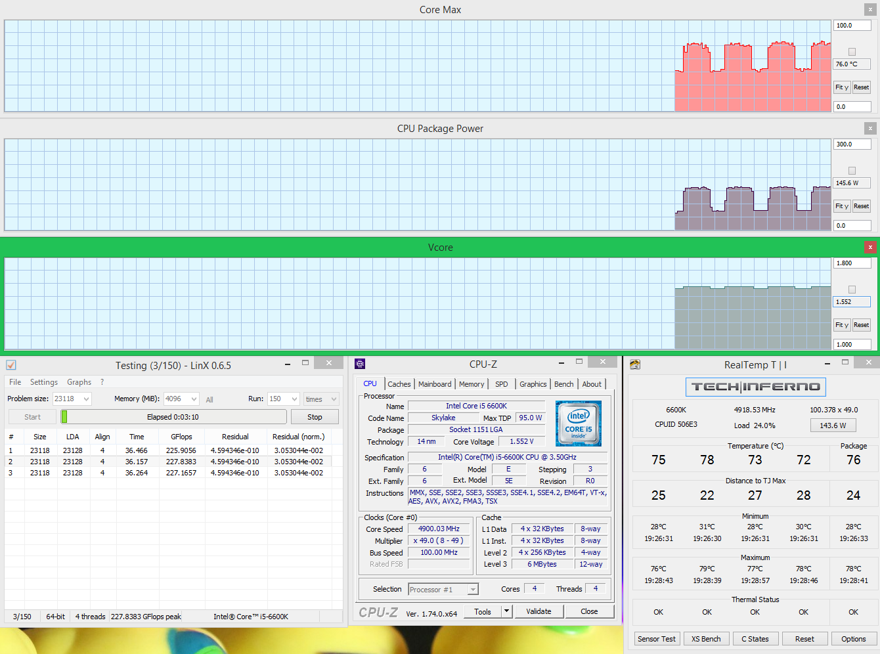Viewport: 880px width, 654px height.
Task: Close the CPU Package Power graph panel
Action: [870, 129]
